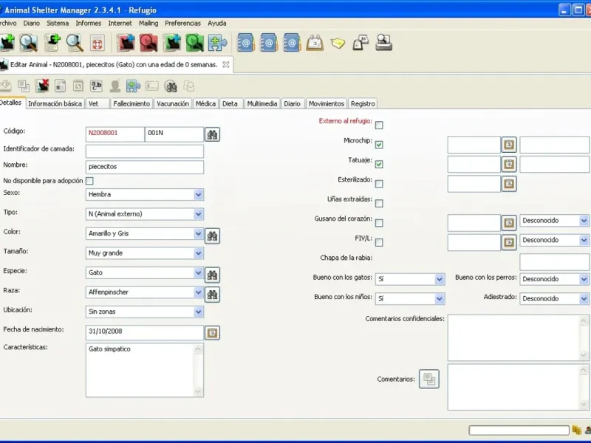Click the delete animal icon with red X

pyautogui.click(x=42, y=86)
